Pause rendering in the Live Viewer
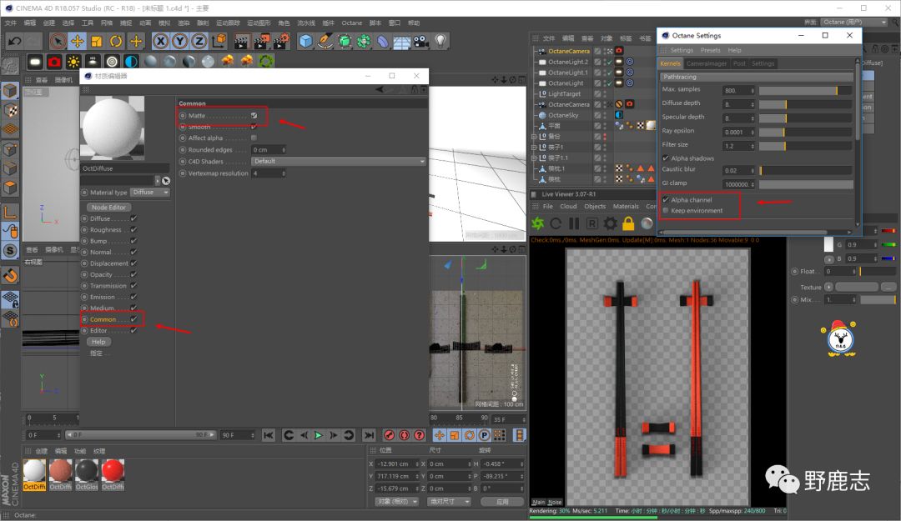901x521 pixels. tap(574, 223)
